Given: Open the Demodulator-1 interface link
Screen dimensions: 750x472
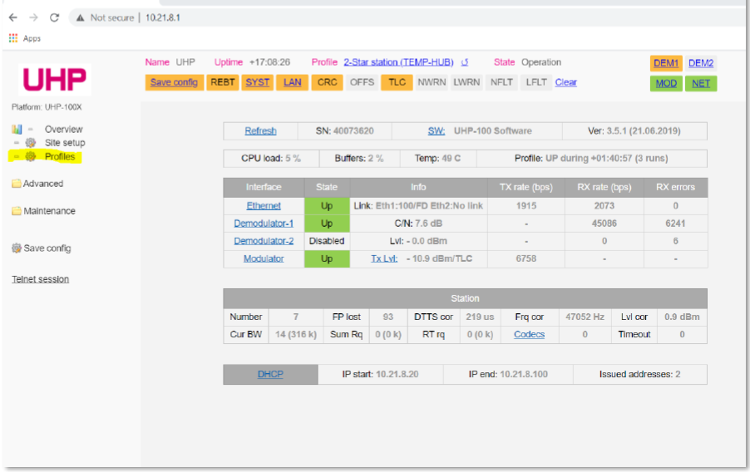Looking at the screenshot, I should tap(264, 224).
